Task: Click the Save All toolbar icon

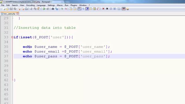Action: click(x=15, y=9)
